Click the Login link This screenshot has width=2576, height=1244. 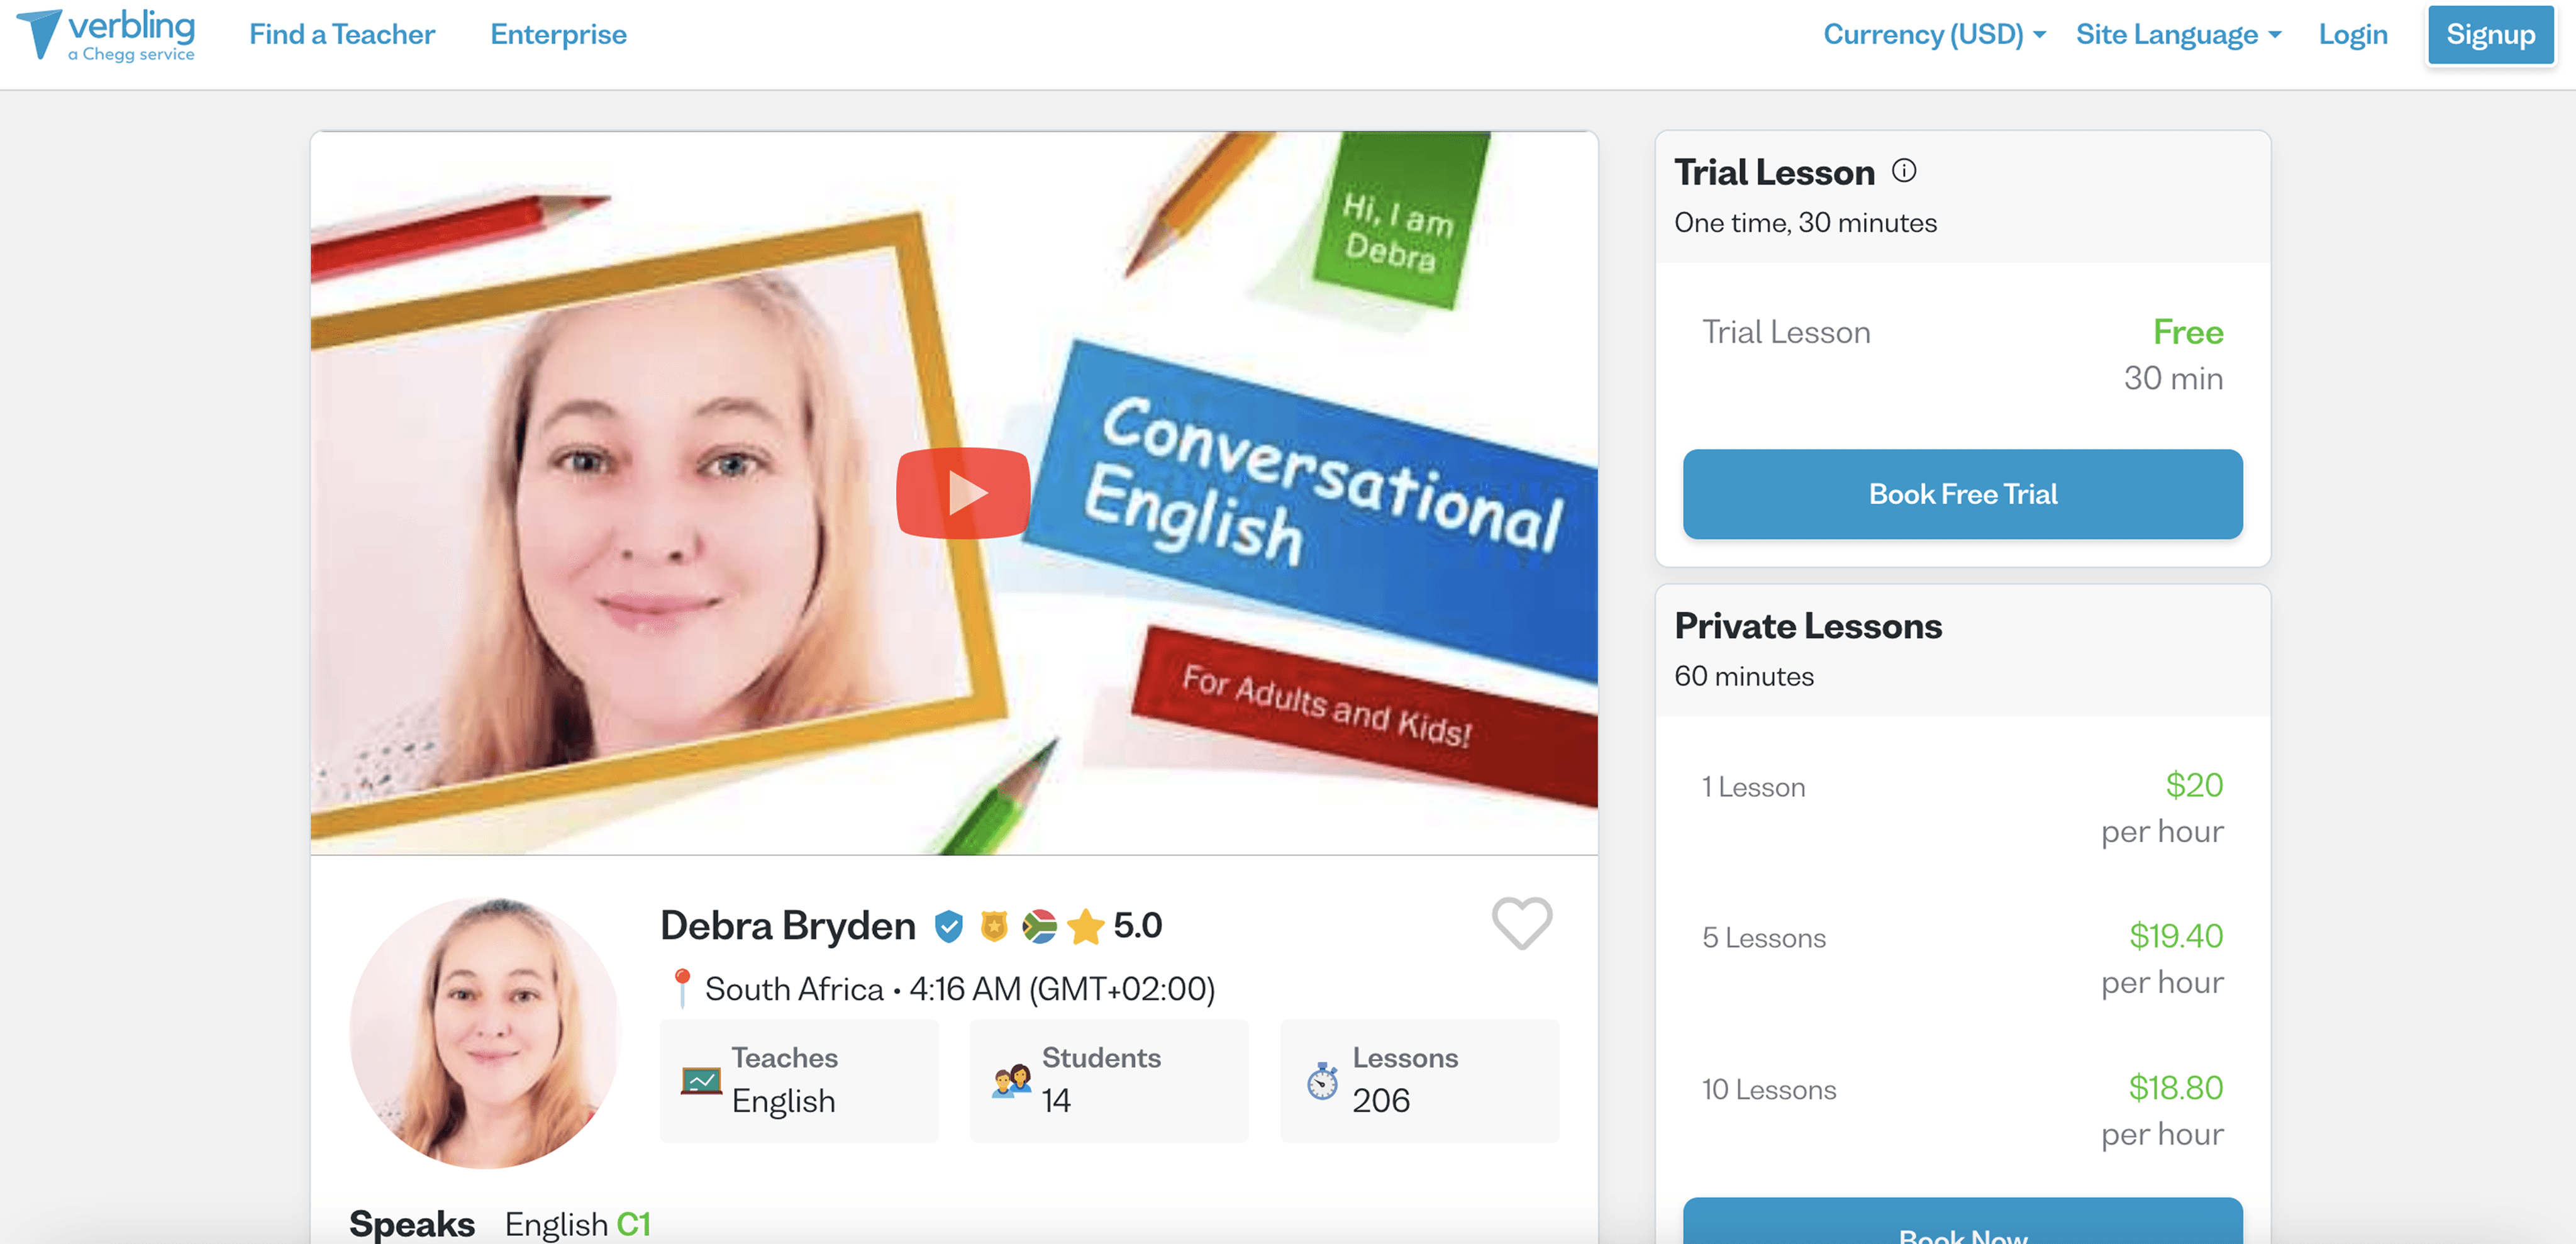(x=2352, y=35)
